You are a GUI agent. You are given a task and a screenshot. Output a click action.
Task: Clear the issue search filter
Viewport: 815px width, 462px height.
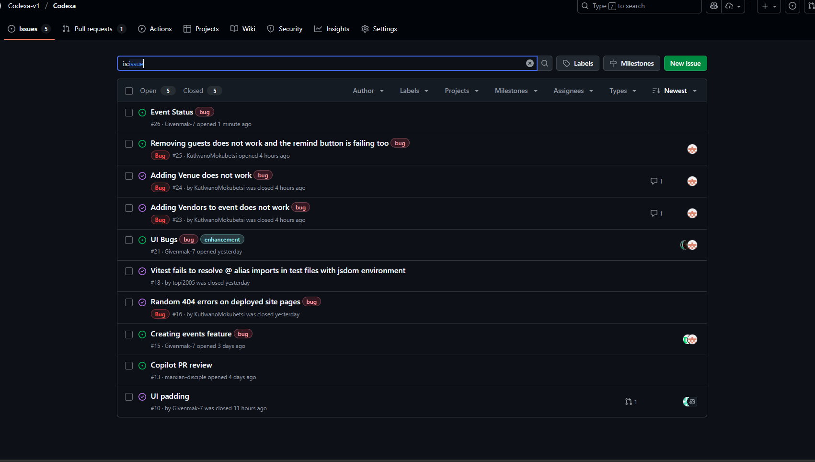[x=530, y=63]
